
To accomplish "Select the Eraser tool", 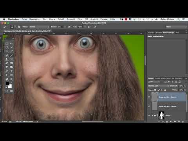I will click(x=7, y=63).
